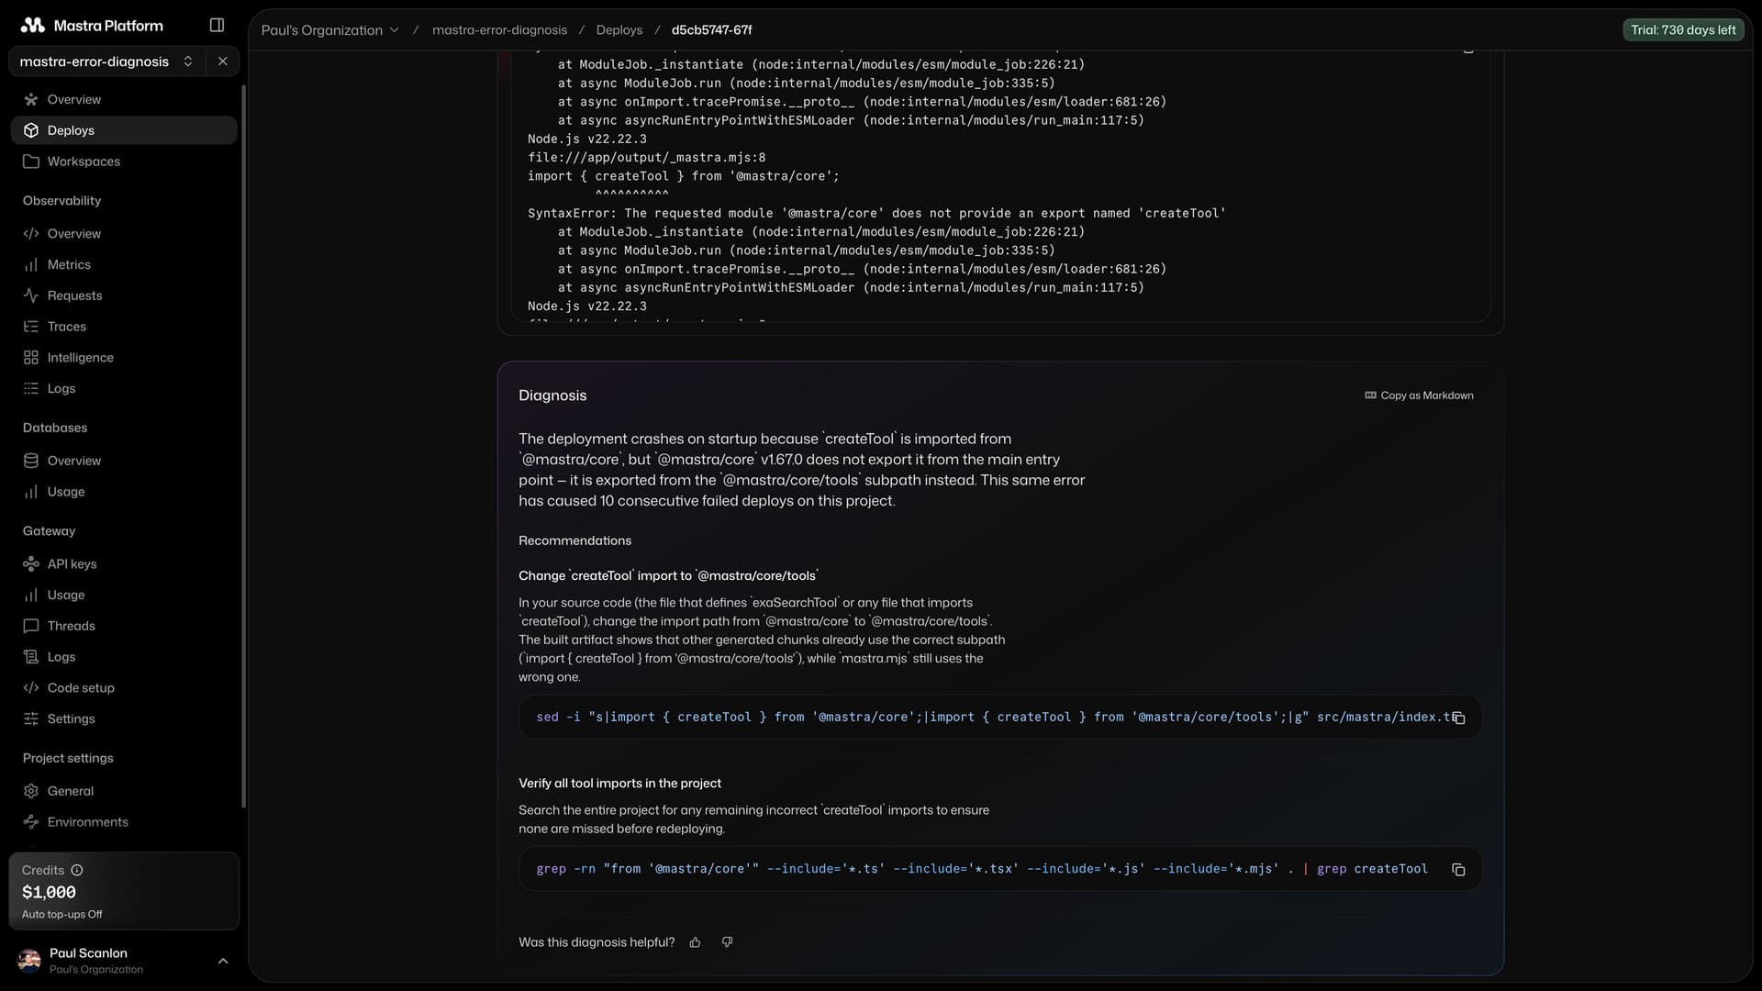
Task: Open Workspaces in the sidebar
Action: pos(124,161)
